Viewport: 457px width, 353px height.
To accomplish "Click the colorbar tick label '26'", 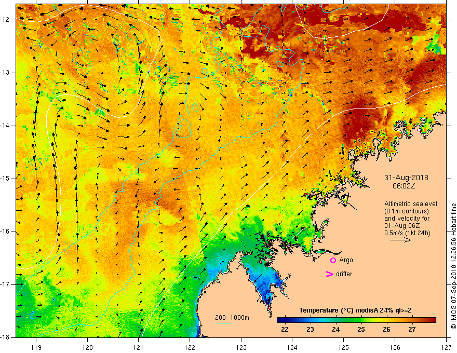I will [x=386, y=330].
